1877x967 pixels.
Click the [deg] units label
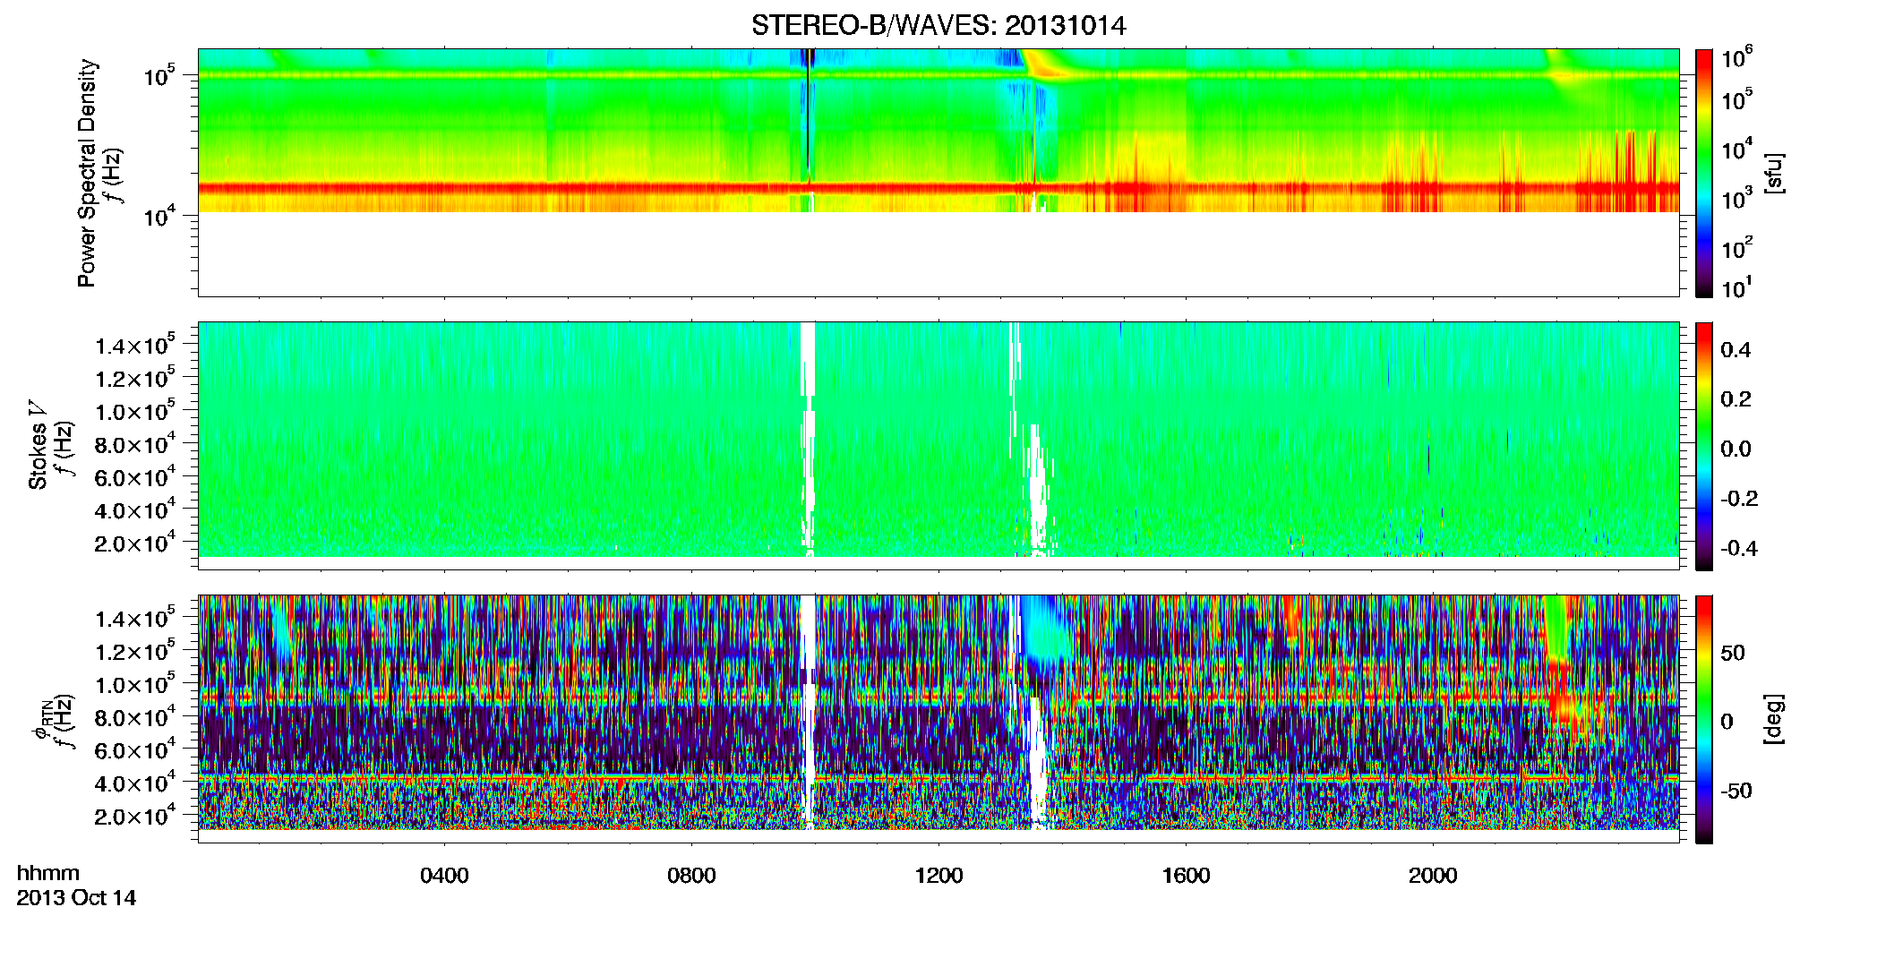1774,719
